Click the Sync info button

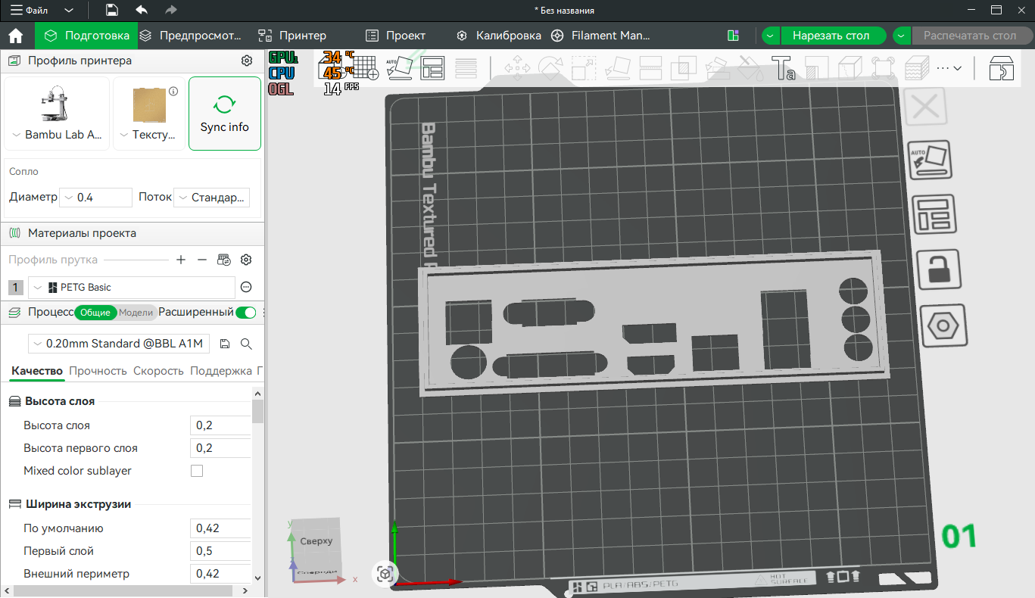pyautogui.click(x=224, y=114)
